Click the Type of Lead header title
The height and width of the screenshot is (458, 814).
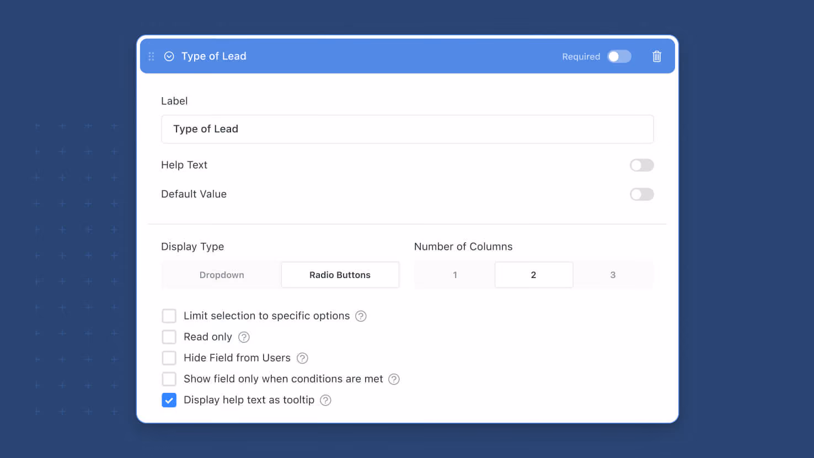click(x=214, y=56)
